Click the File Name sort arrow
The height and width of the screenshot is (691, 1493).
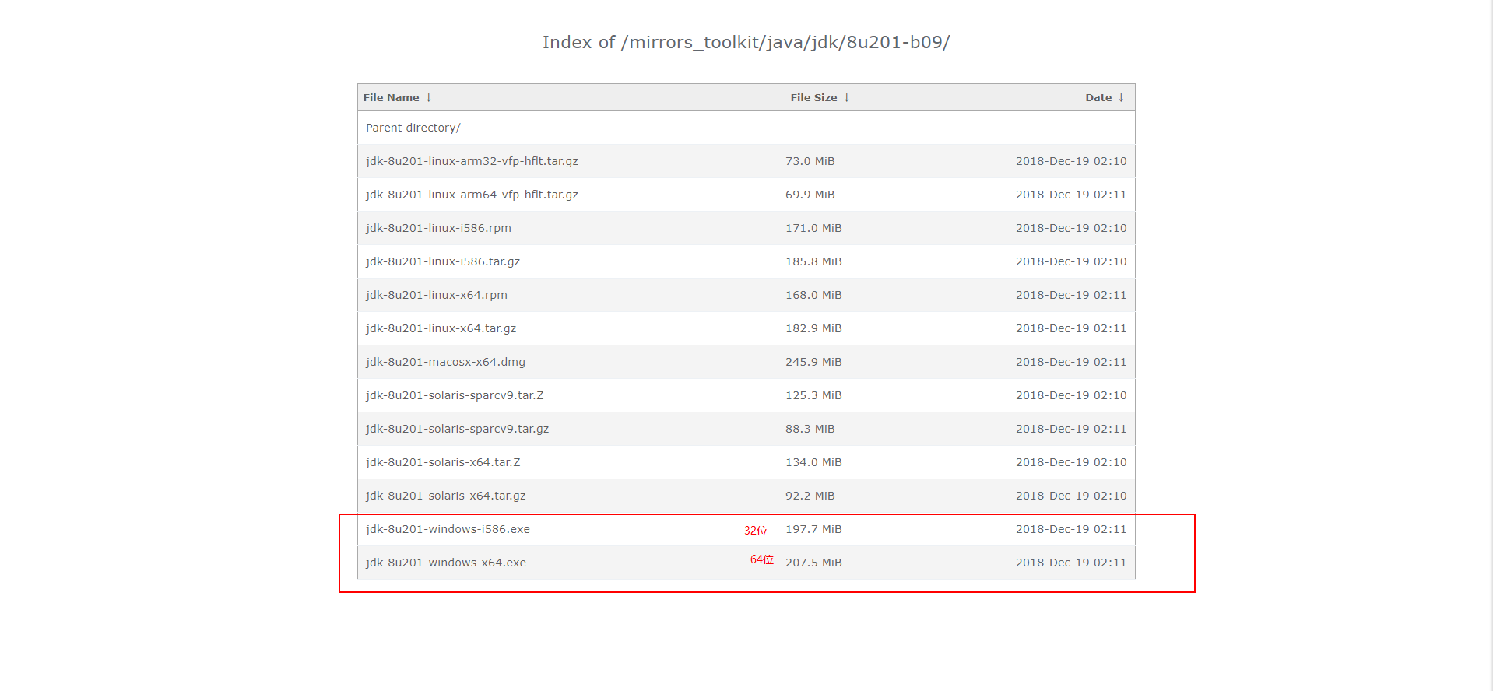pyautogui.click(x=429, y=97)
